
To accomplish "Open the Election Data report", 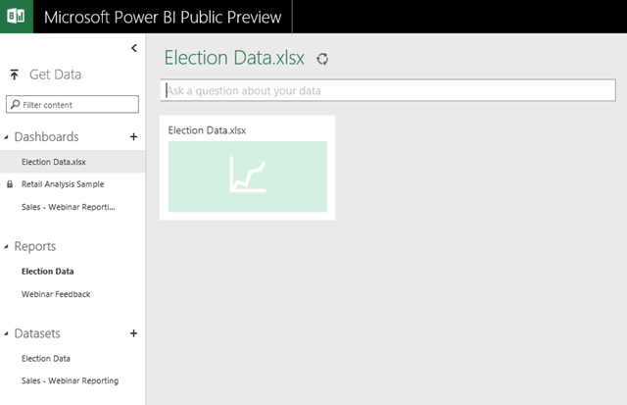I will tap(48, 272).
